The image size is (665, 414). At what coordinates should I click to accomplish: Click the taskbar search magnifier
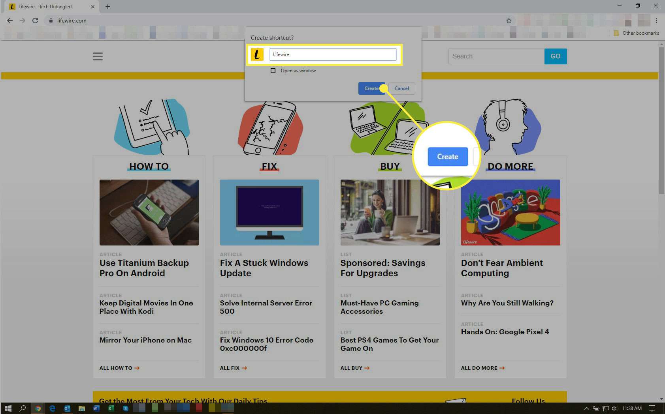pyautogui.click(x=23, y=408)
